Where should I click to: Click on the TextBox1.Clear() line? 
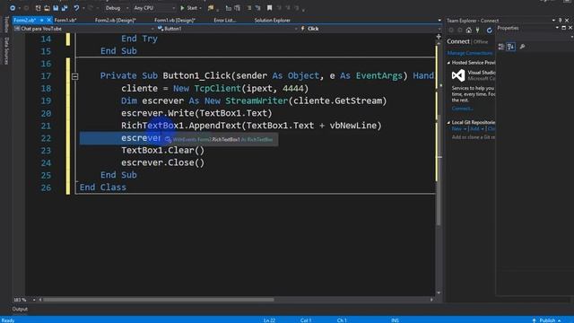163,150
